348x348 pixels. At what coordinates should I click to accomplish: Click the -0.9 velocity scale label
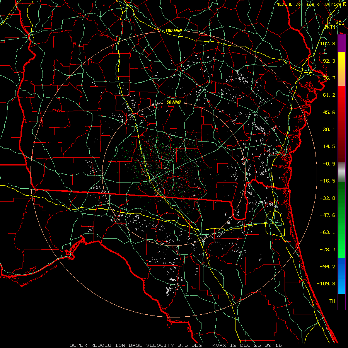[x=329, y=164]
